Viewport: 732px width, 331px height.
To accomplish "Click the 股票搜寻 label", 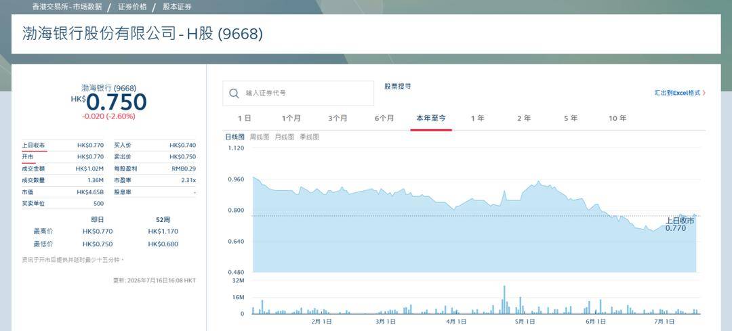I will [x=398, y=87].
